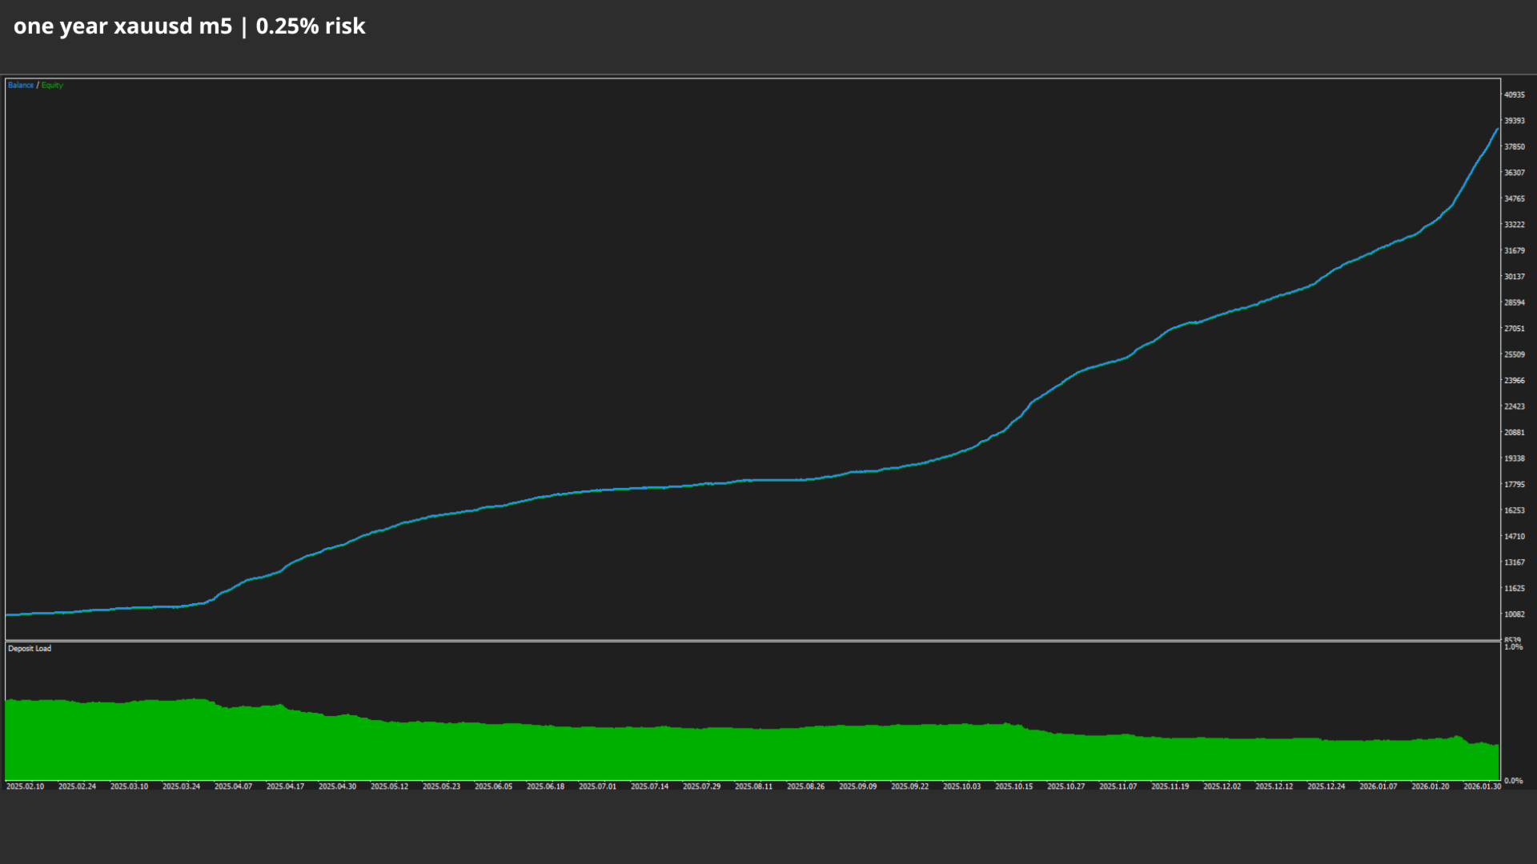The height and width of the screenshot is (864, 1537).
Task: Select the 2025.10.15 date marker
Action: point(1013,786)
